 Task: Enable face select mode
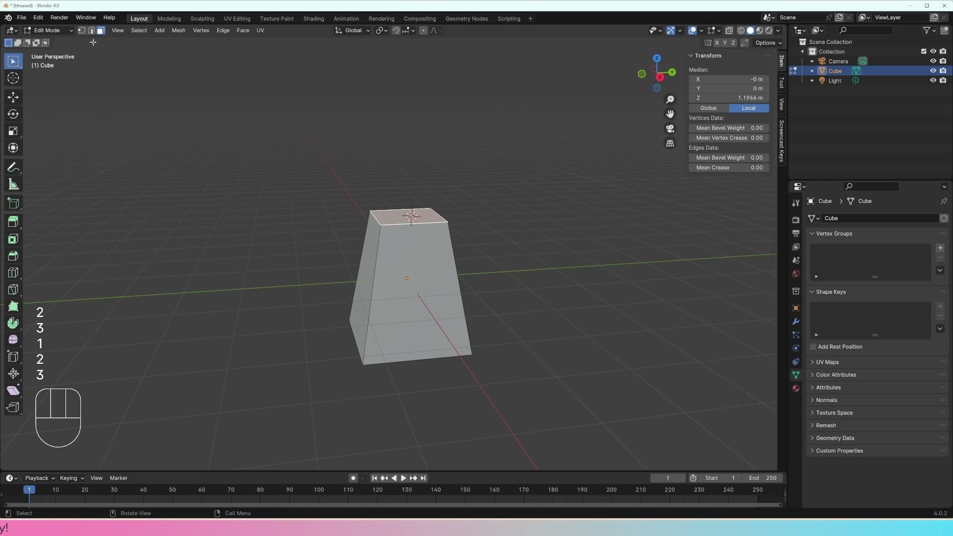pyautogui.click(x=101, y=30)
